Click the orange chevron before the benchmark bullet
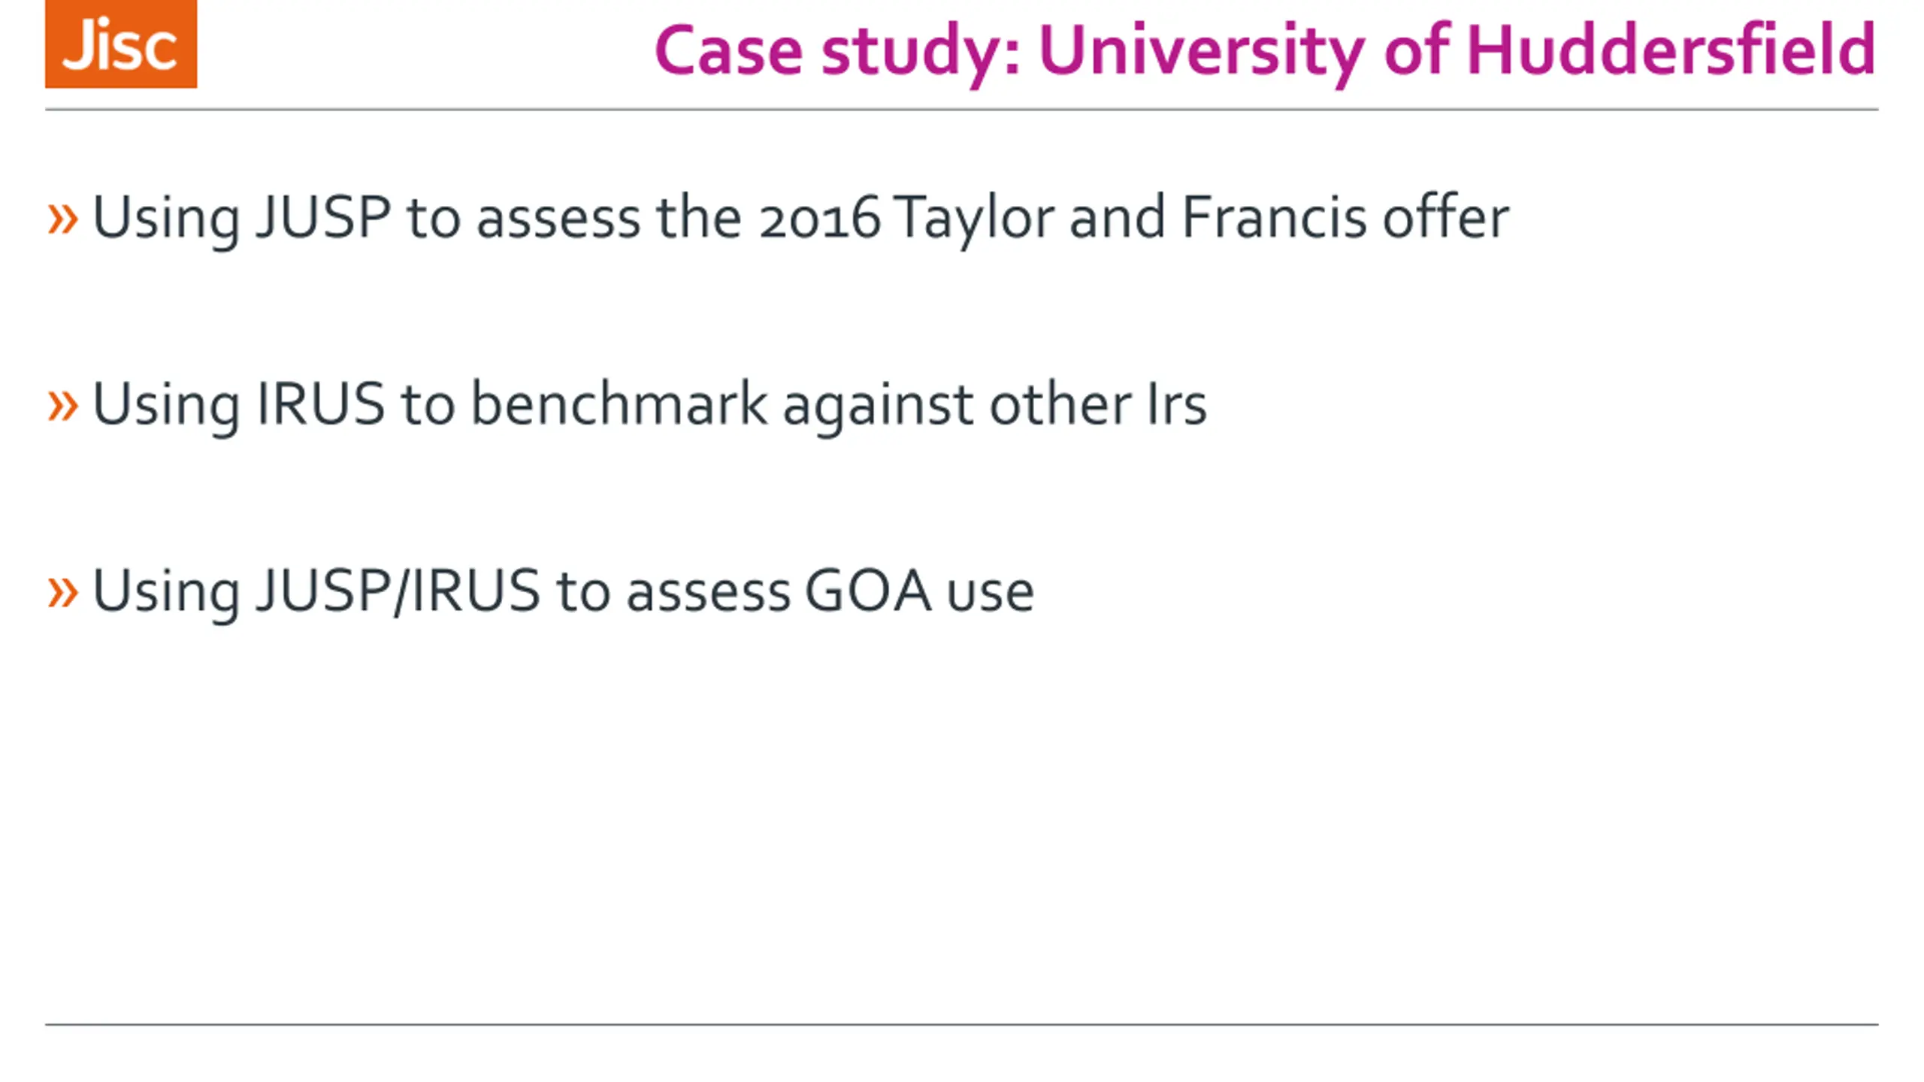This screenshot has width=1924, height=1082. [x=62, y=407]
